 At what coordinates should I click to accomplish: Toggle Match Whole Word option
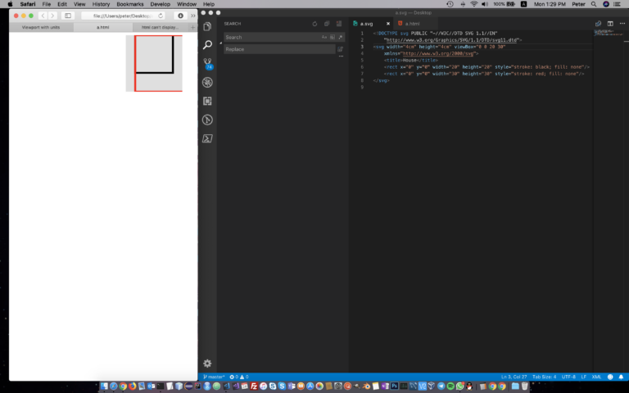(x=333, y=38)
